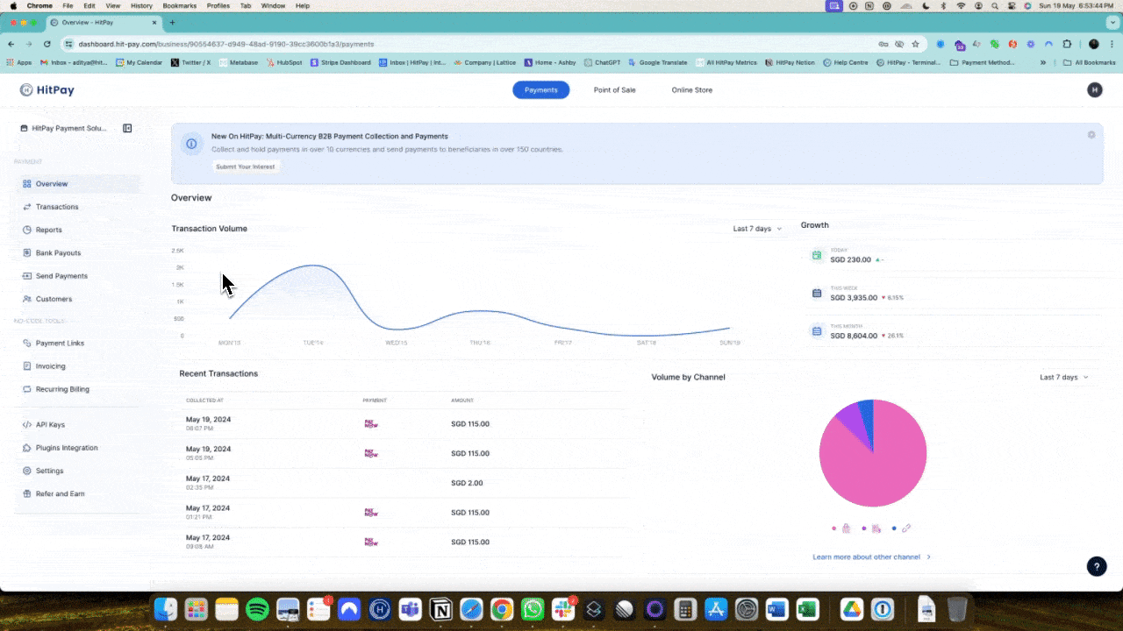
Task: Expand Volume by Channel Last 7 days dropdown
Action: coord(1063,378)
